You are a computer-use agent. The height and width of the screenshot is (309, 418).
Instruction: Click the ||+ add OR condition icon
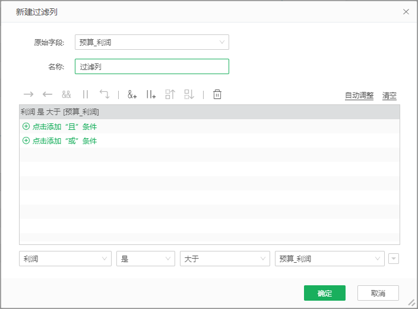coord(151,94)
